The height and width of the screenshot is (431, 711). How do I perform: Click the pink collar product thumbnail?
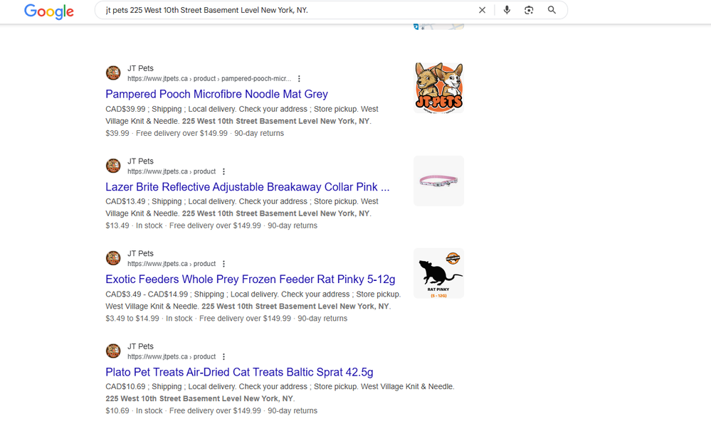pos(438,181)
